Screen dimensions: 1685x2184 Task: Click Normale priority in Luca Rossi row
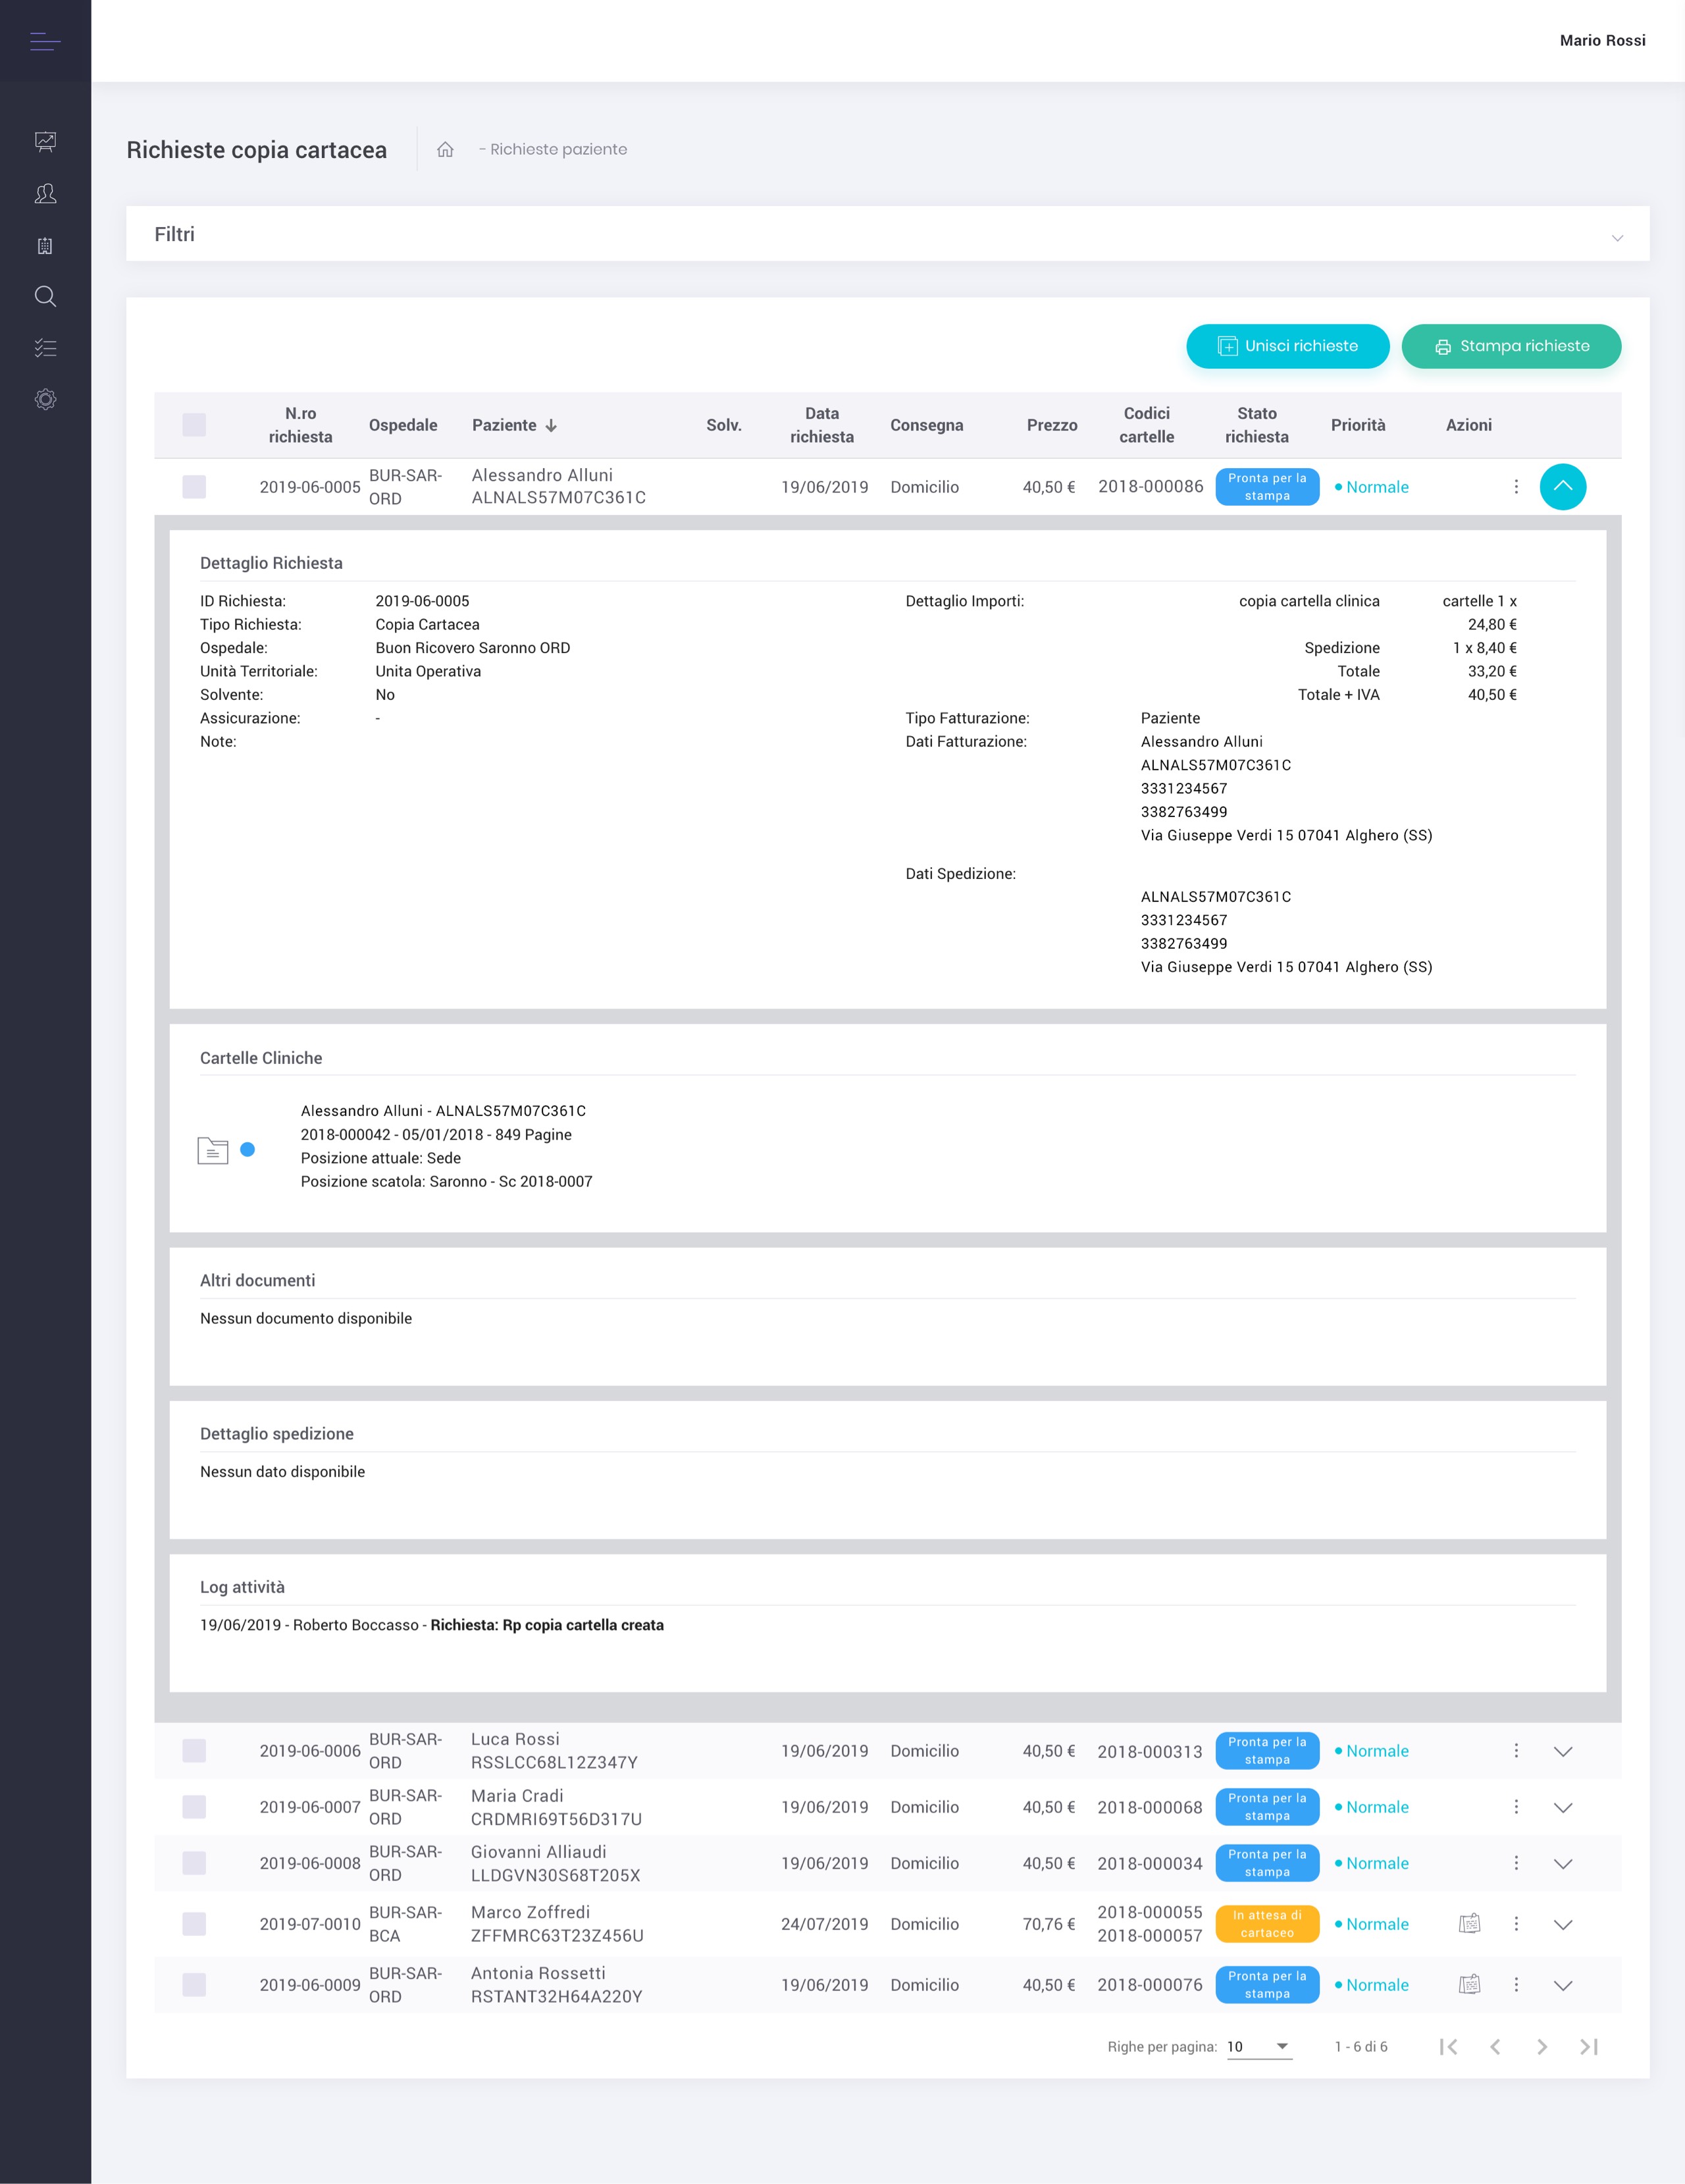point(1371,1751)
